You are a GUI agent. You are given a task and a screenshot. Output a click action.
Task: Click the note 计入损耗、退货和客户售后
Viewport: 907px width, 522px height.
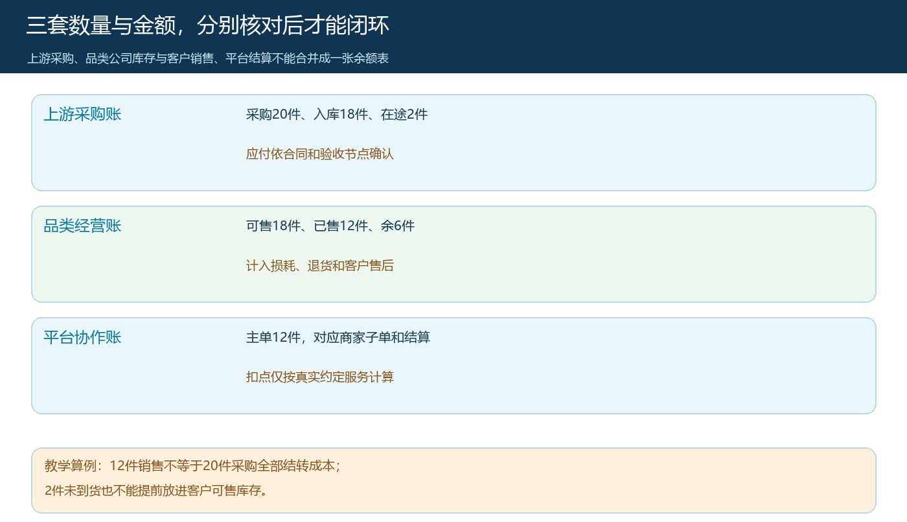[320, 266]
